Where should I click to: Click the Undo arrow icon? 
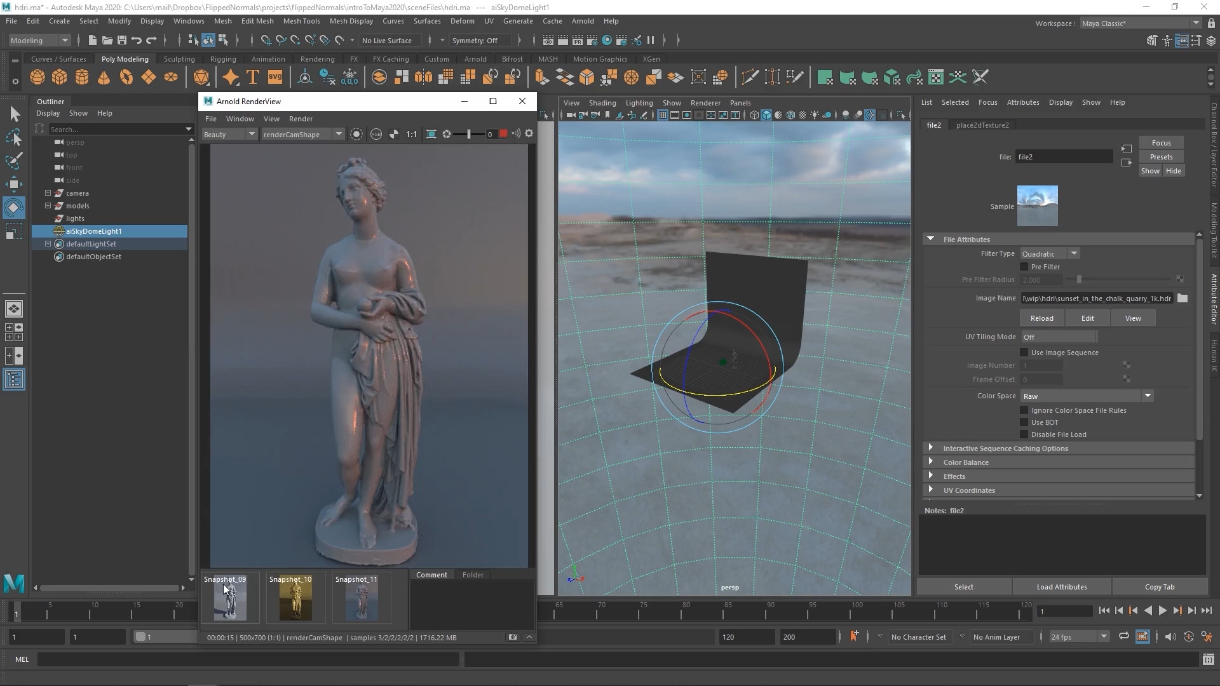click(137, 40)
